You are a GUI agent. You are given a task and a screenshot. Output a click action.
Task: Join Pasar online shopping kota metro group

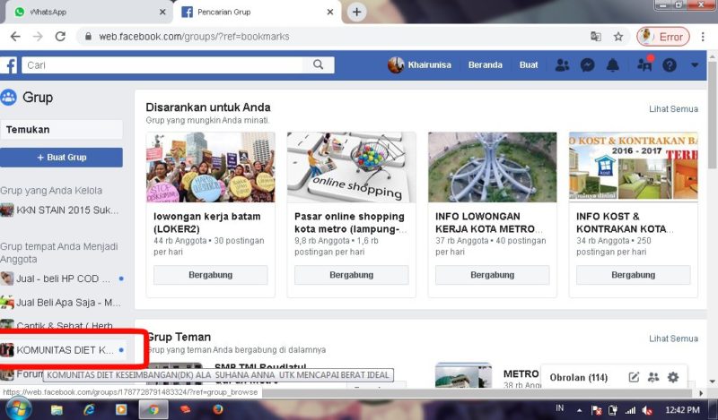click(351, 275)
